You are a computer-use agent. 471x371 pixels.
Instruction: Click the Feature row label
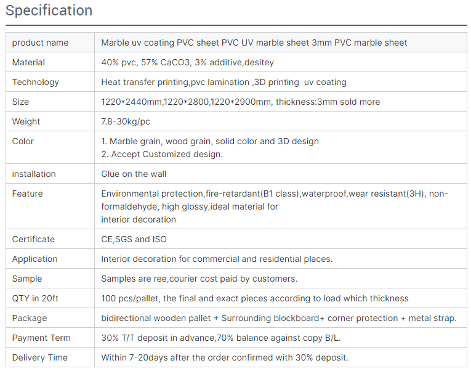28,194
